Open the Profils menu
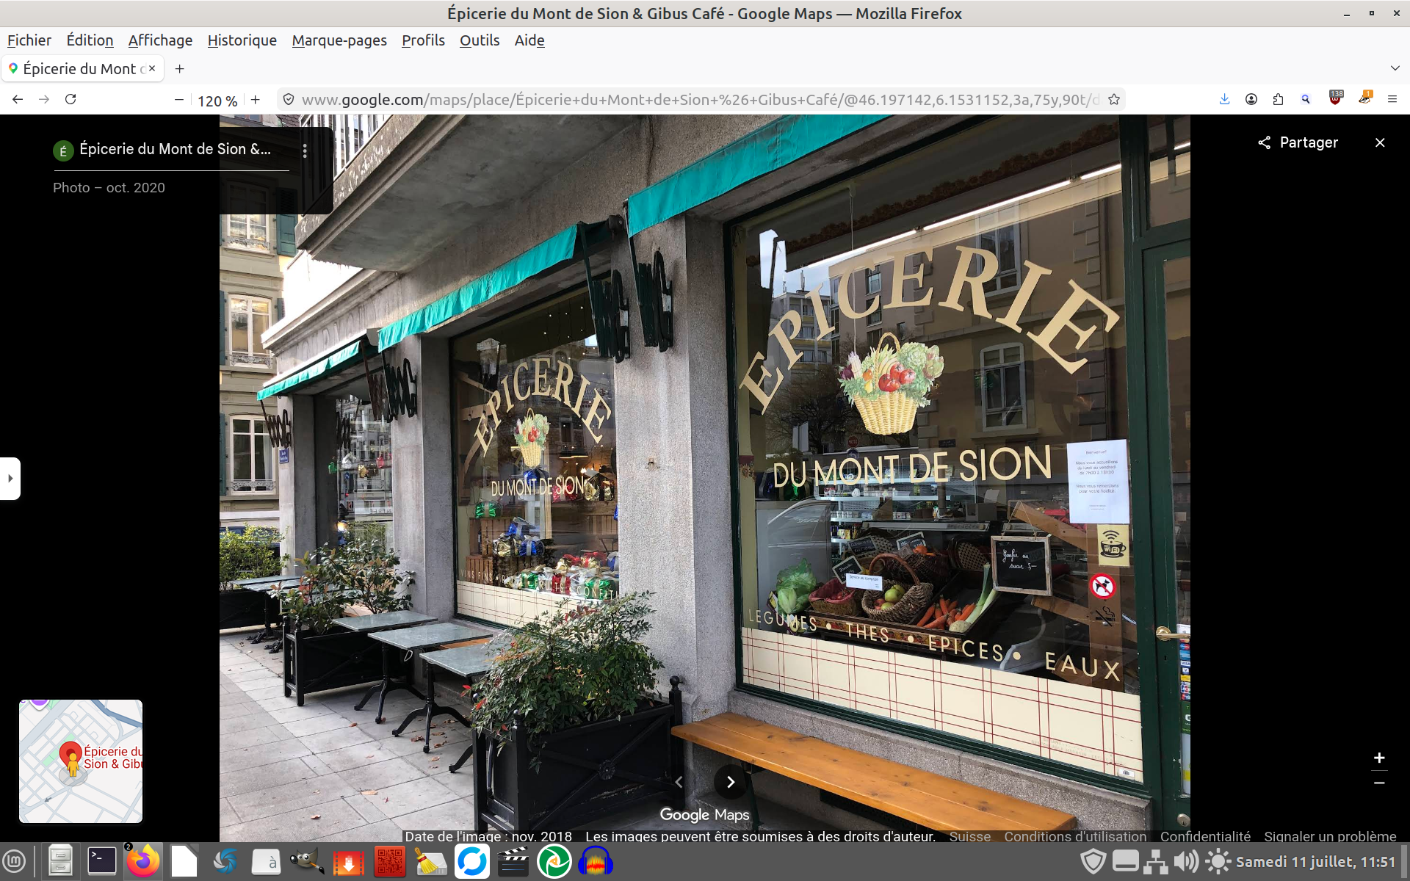 click(423, 40)
